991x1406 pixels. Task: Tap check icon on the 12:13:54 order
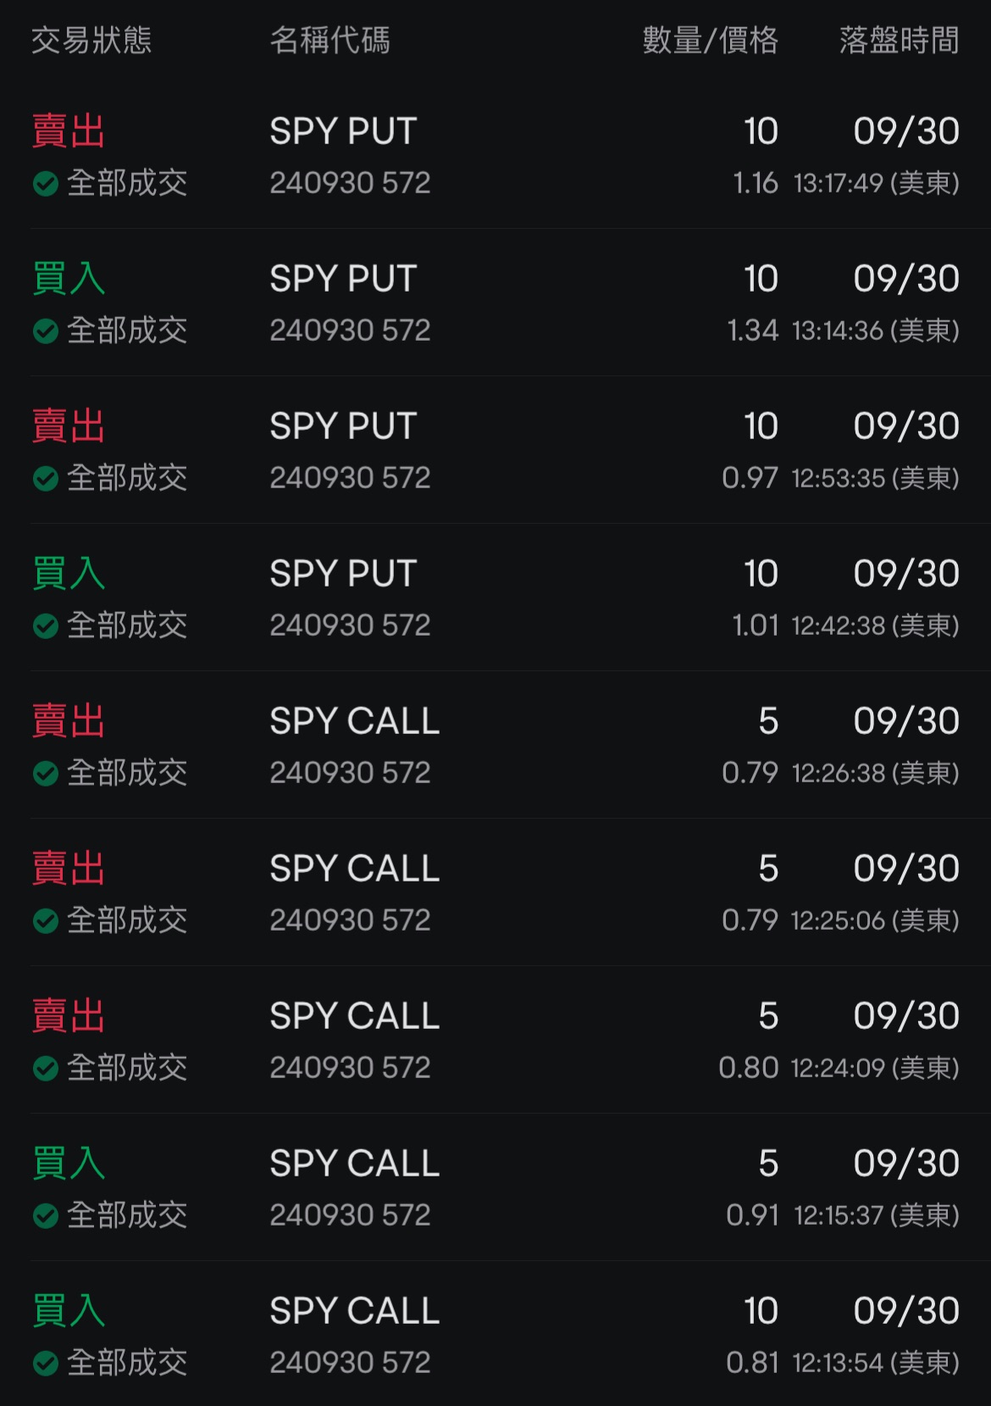click(46, 1363)
